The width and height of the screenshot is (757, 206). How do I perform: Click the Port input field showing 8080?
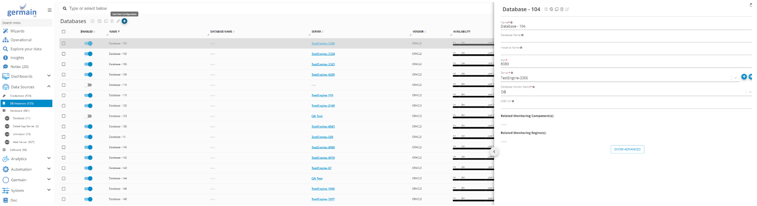[619, 64]
